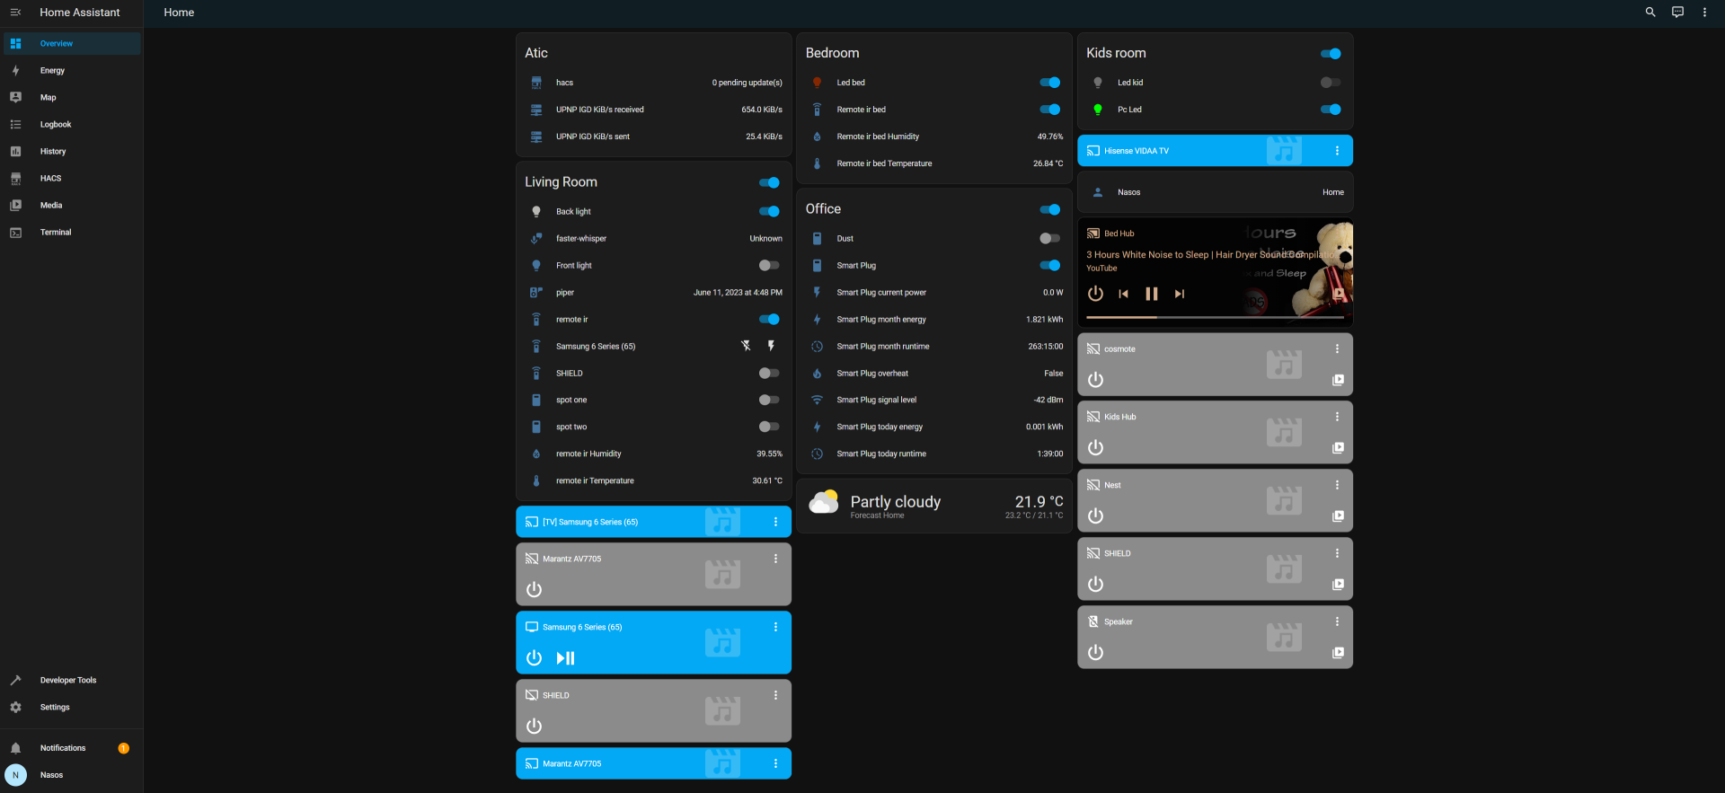This screenshot has width=1725, height=793.
Task: Collapse the sidebar with hamburger icon
Action: coord(15,13)
